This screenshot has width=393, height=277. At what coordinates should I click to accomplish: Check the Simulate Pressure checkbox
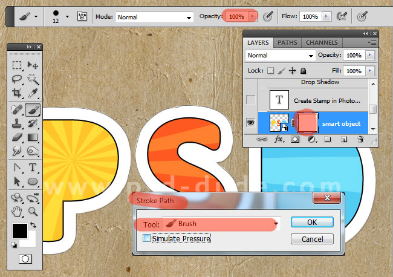point(146,238)
